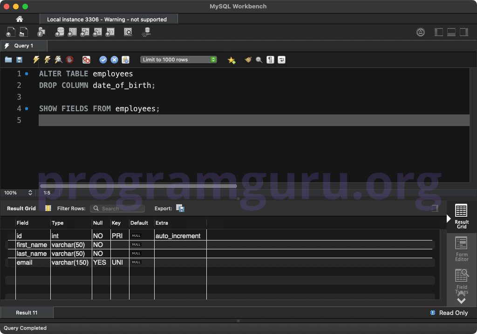Screen dimensions: 477x334
Task: Open the Result 11 tab
Action: tap(27, 313)
